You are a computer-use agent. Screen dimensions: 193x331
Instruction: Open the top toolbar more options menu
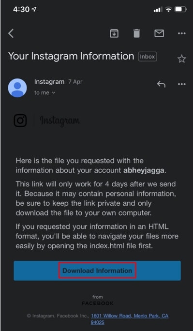point(181,33)
